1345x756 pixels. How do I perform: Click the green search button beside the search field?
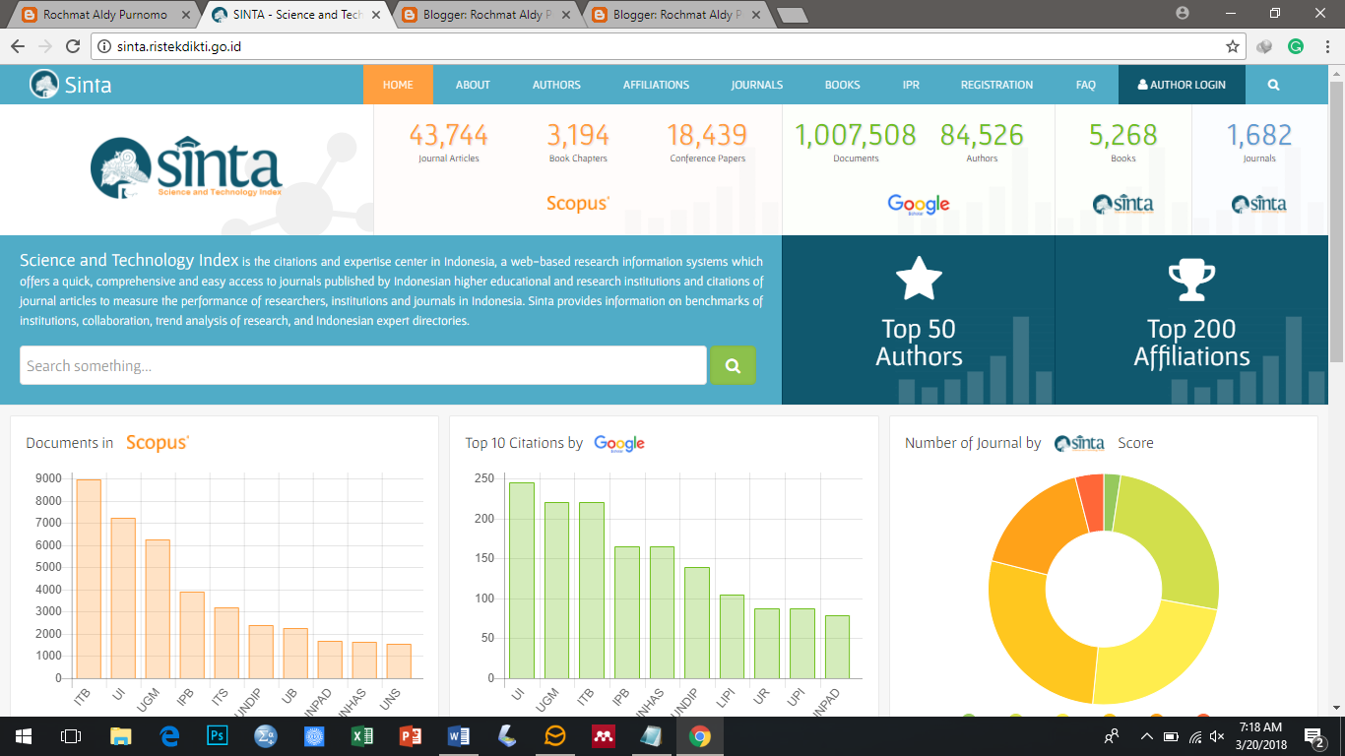point(733,365)
